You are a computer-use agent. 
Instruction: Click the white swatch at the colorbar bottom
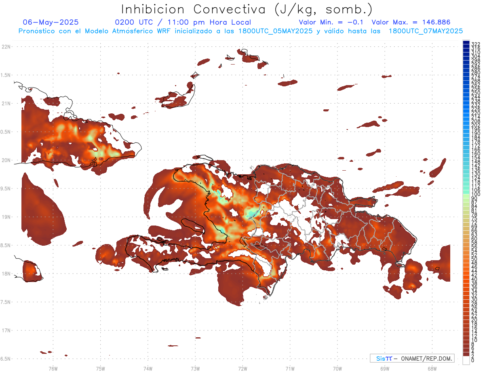466,360
